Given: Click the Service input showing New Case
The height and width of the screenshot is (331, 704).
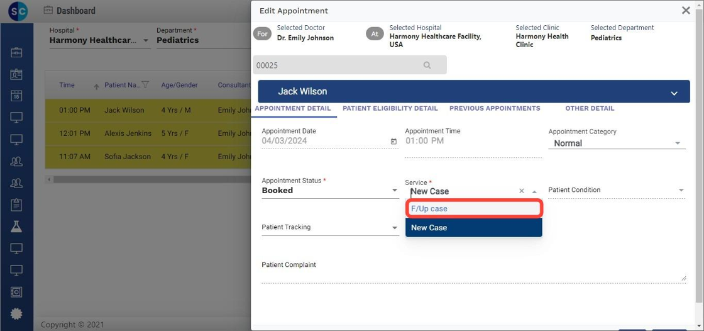Looking at the screenshot, I should (x=463, y=191).
